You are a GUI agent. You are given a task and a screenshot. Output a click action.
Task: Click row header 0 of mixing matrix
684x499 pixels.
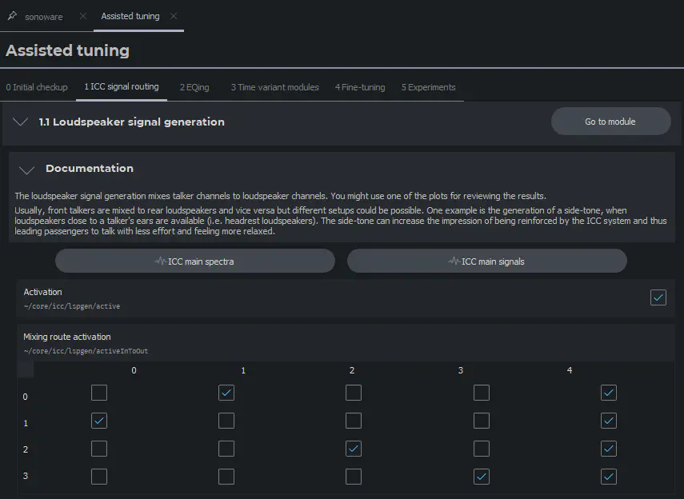click(26, 397)
